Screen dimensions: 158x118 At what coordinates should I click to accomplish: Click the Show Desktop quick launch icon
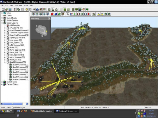[18, 111]
